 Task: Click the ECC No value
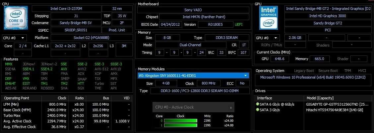click(242, 83)
